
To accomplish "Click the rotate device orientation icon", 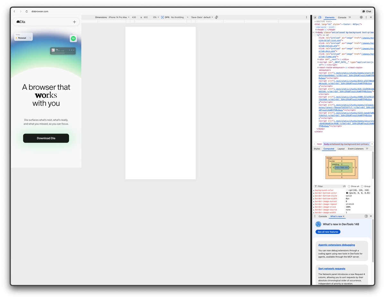I will point(217,17).
